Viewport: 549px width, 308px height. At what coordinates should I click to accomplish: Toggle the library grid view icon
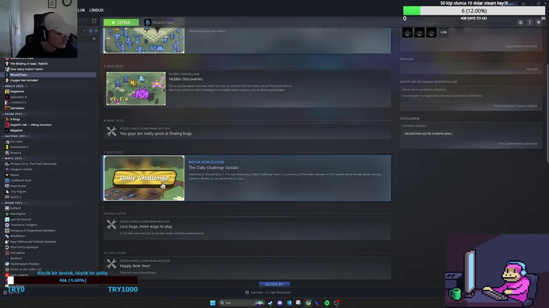94,21
